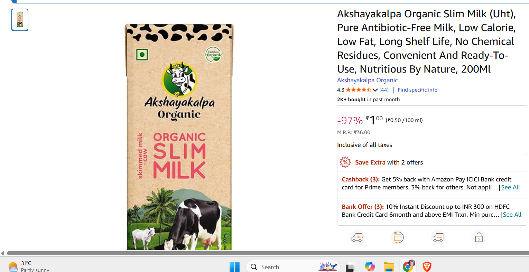Open the weather widget showing 31°C
Viewport: 529px width, 272px height.
click(x=28, y=266)
